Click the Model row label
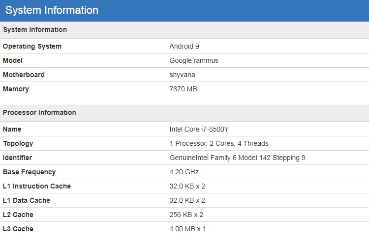The image size is (369, 243). tap(13, 61)
